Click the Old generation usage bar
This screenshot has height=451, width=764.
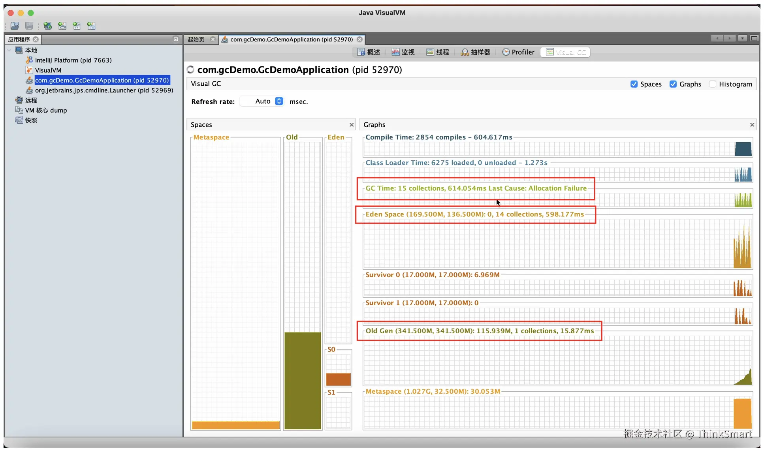pos(303,380)
